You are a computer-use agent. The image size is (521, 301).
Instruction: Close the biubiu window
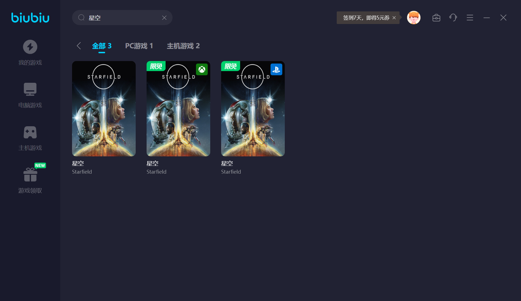coord(503,18)
